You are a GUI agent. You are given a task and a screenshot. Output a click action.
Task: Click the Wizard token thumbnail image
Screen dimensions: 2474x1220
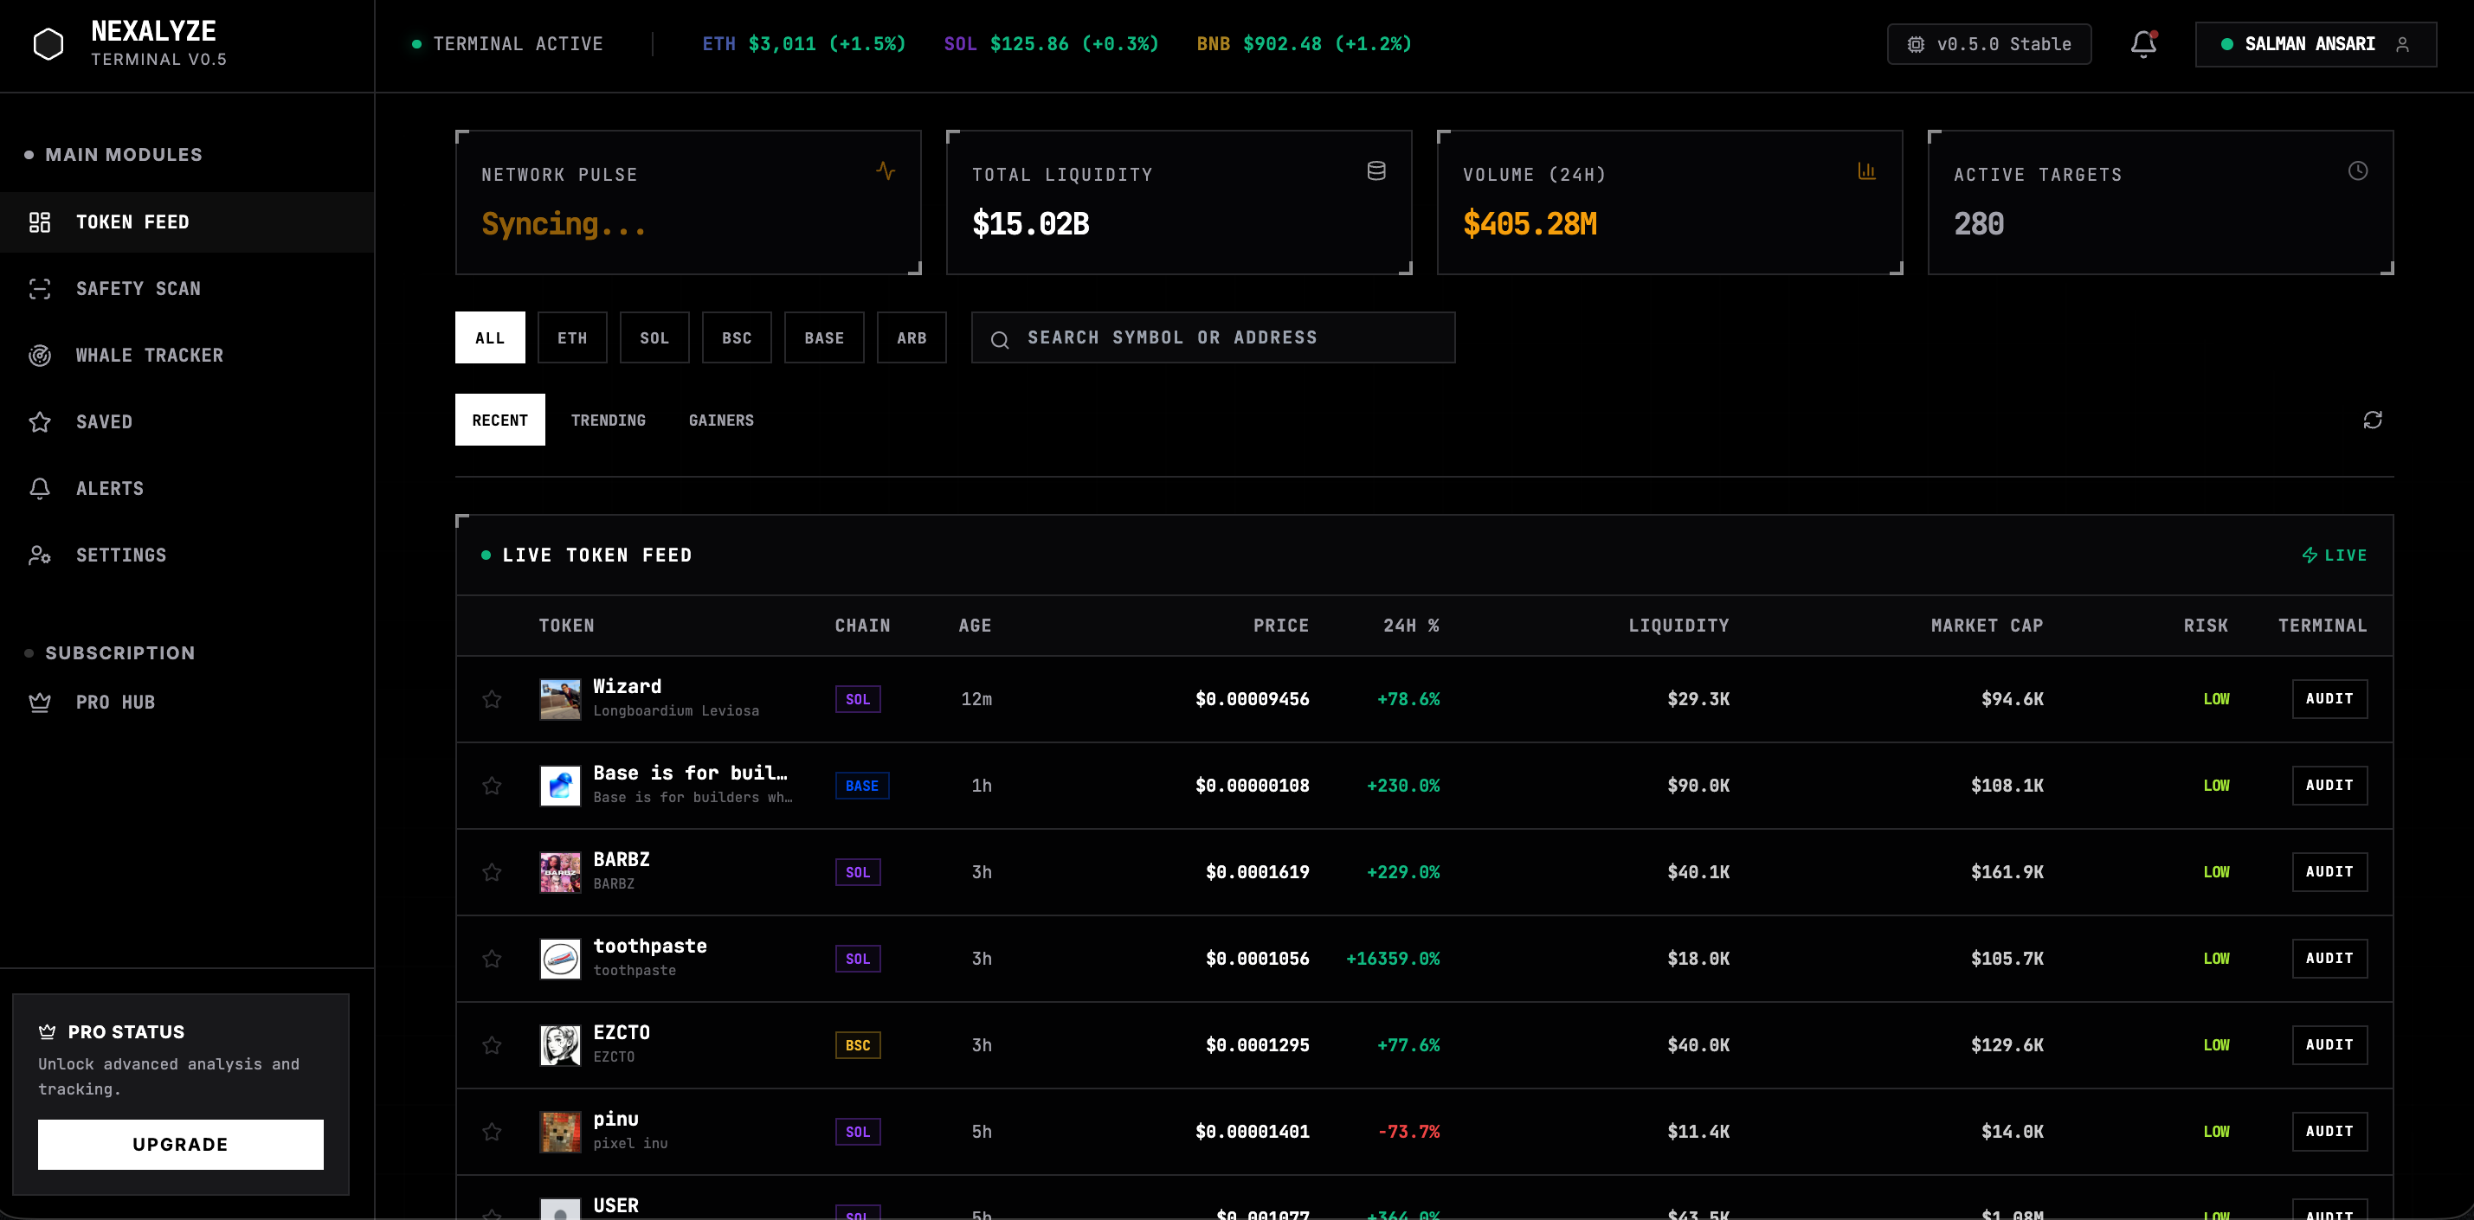(x=560, y=700)
